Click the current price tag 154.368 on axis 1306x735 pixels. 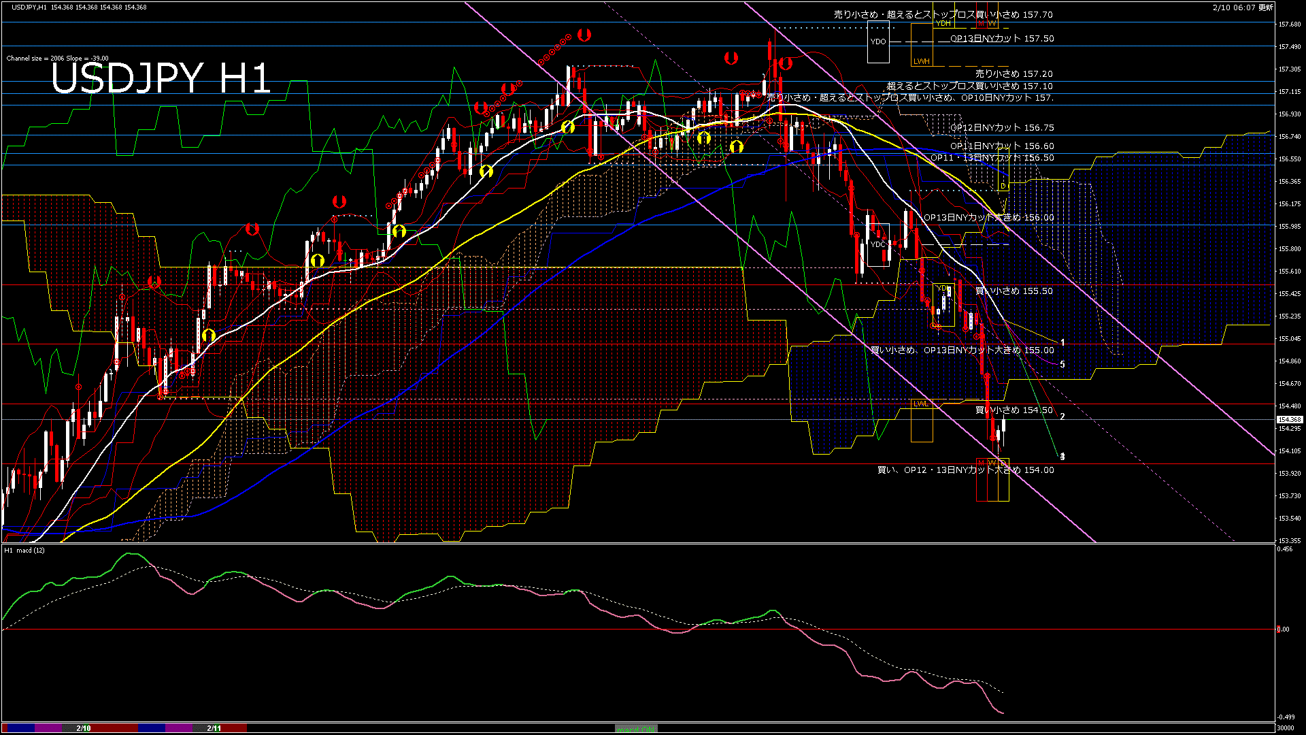1290,420
